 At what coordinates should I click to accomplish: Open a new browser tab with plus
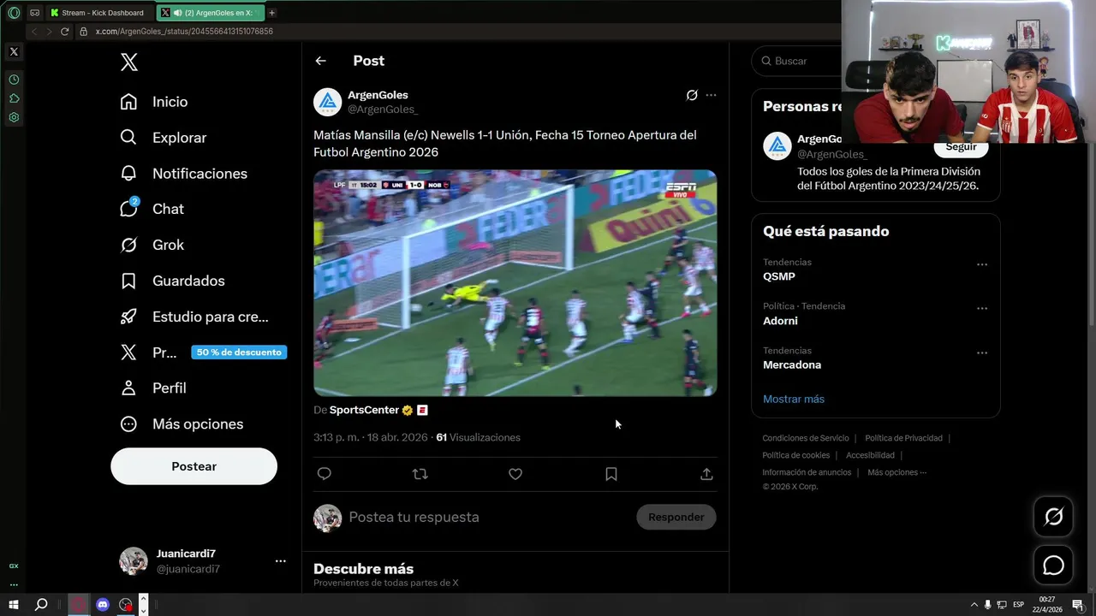272,13
